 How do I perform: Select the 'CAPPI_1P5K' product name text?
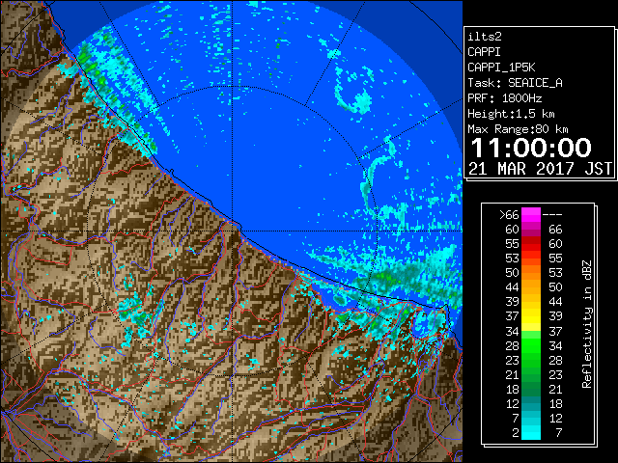[x=501, y=68]
